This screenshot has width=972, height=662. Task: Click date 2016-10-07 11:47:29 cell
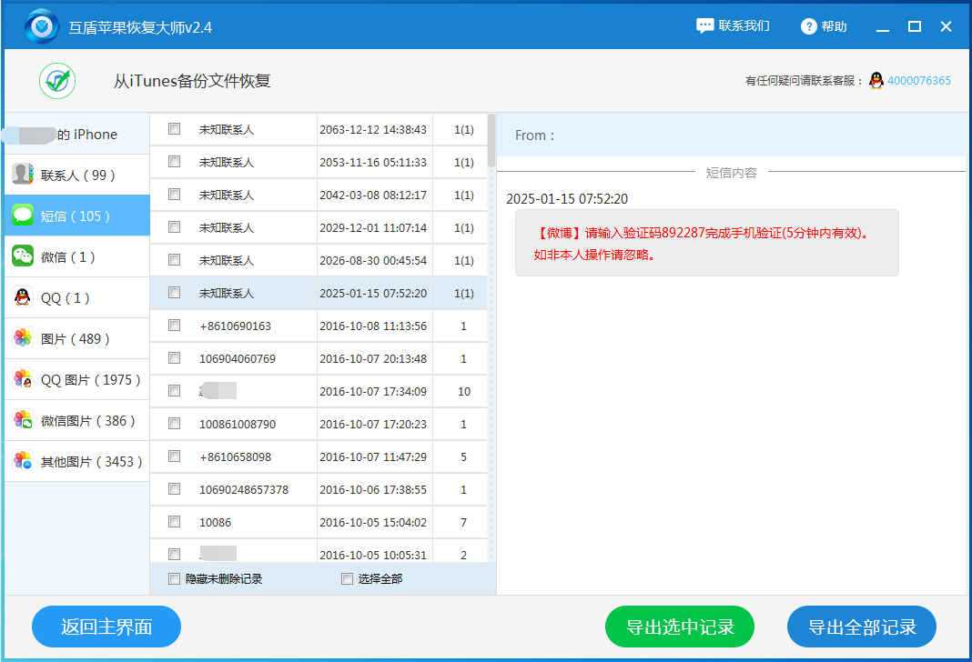373,457
